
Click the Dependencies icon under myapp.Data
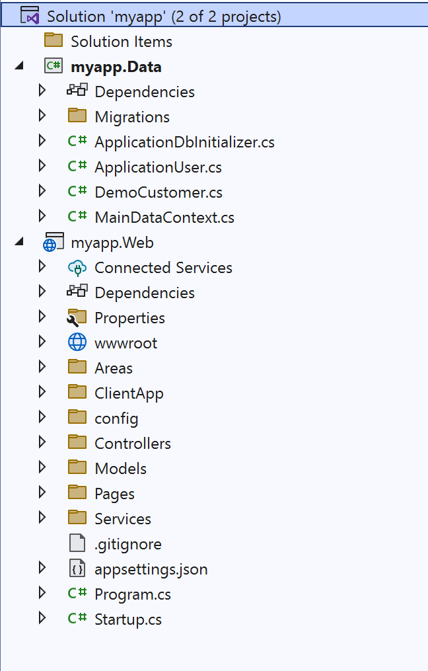click(77, 92)
